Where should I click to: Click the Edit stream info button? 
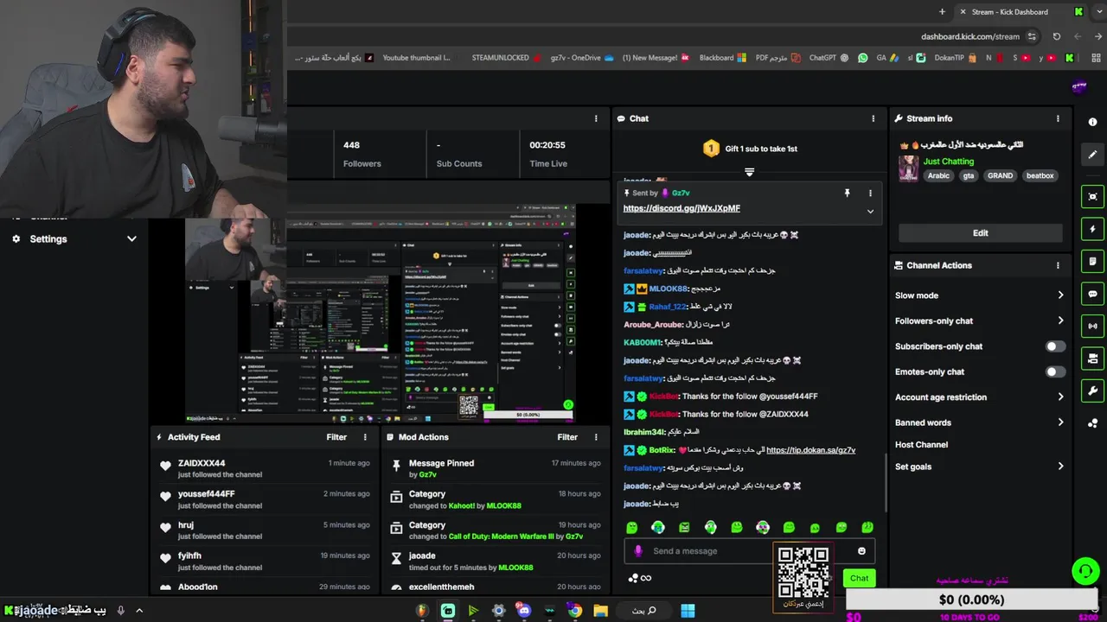[980, 233]
